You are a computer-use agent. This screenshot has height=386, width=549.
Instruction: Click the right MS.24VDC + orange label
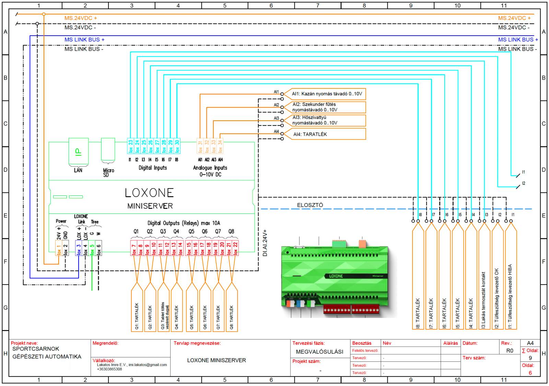(514, 18)
